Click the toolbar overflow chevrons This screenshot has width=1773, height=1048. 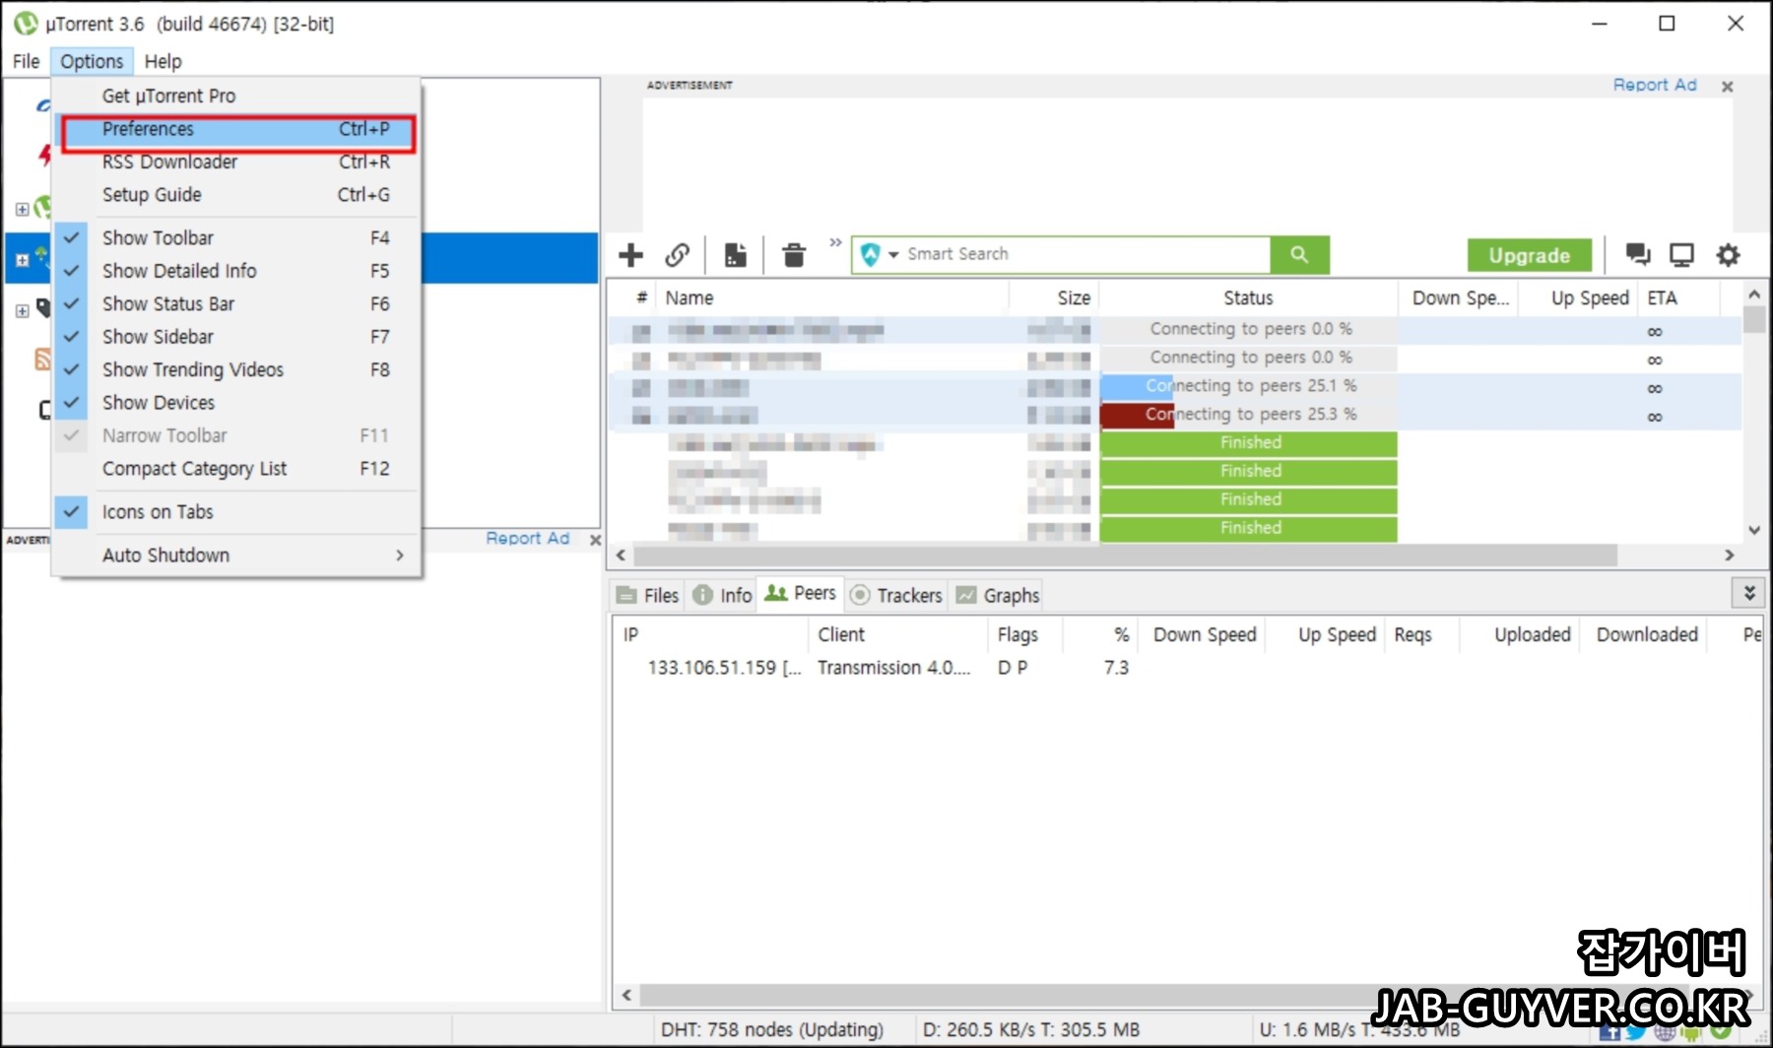835,242
